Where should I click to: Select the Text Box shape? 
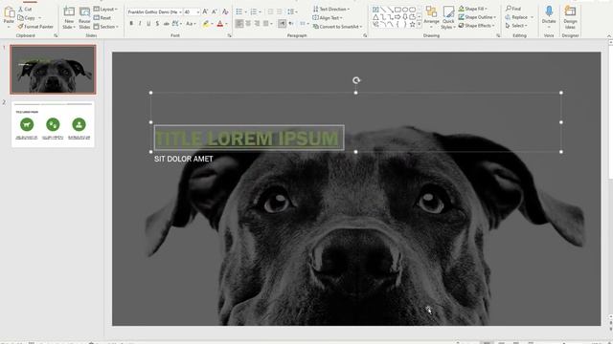(375, 10)
